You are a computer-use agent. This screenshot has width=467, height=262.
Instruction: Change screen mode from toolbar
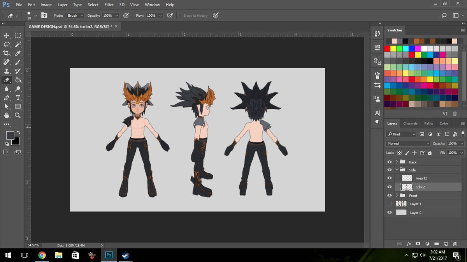pyautogui.click(x=18, y=152)
